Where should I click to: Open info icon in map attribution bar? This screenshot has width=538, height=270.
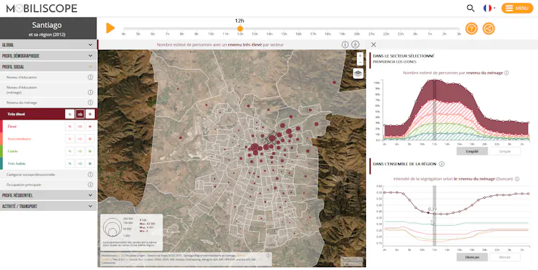[268, 256]
